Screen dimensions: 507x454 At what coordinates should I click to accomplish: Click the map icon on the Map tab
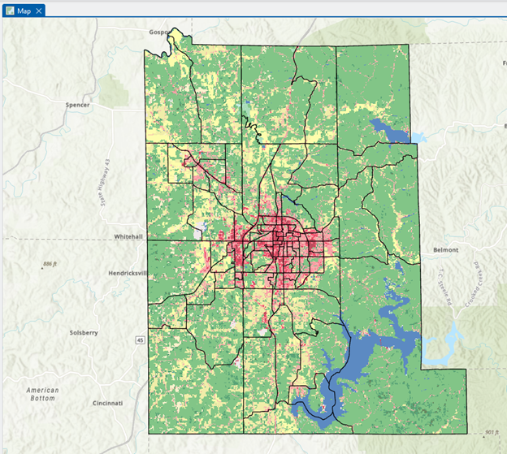coord(9,10)
